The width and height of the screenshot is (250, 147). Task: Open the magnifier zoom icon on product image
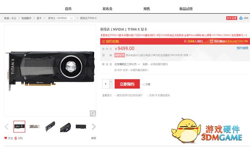pos(93,113)
